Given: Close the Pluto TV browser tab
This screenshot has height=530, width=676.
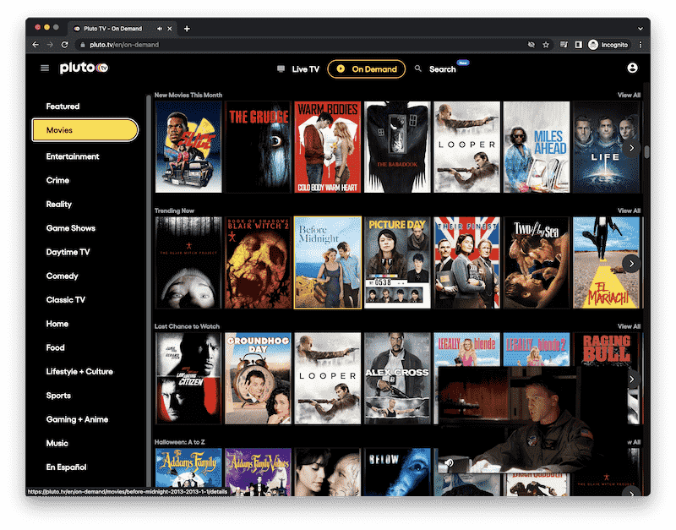Looking at the screenshot, I should point(170,29).
